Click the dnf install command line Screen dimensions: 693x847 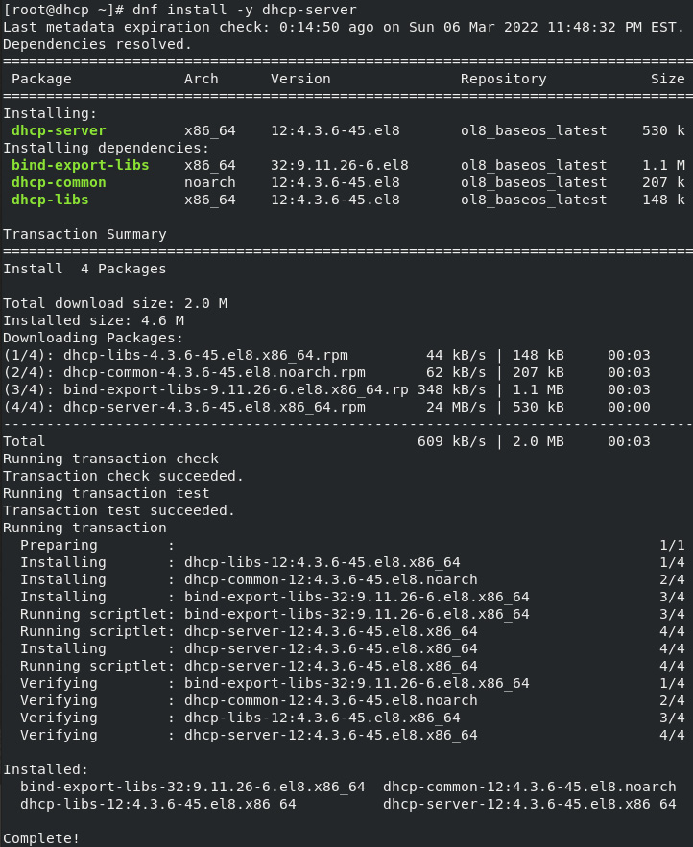tap(180, 10)
